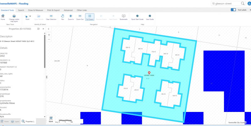251x126 pixels.
Task: Select the Pan hand tool
Action: pos(62,16)
